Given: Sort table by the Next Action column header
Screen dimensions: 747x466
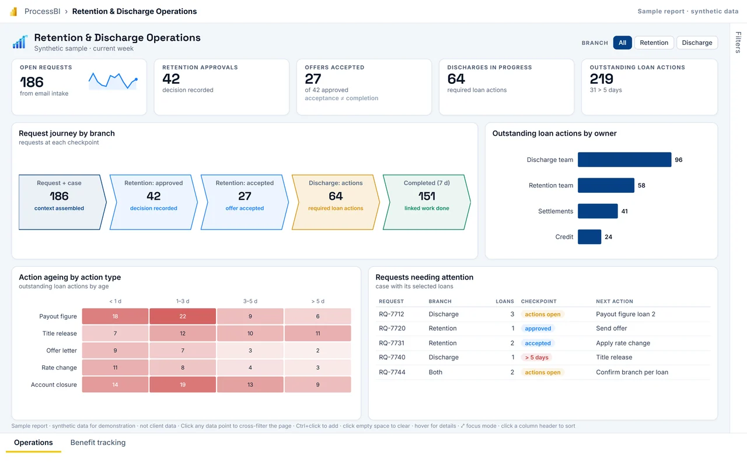Looking at the screenshot, I should (615, 301).
